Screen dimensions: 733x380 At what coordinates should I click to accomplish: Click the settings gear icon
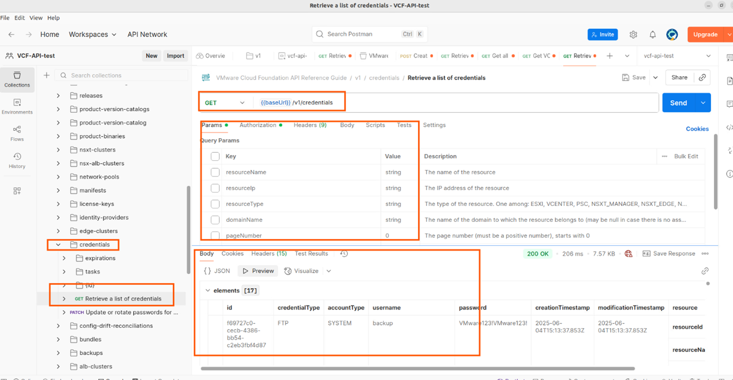633,34
